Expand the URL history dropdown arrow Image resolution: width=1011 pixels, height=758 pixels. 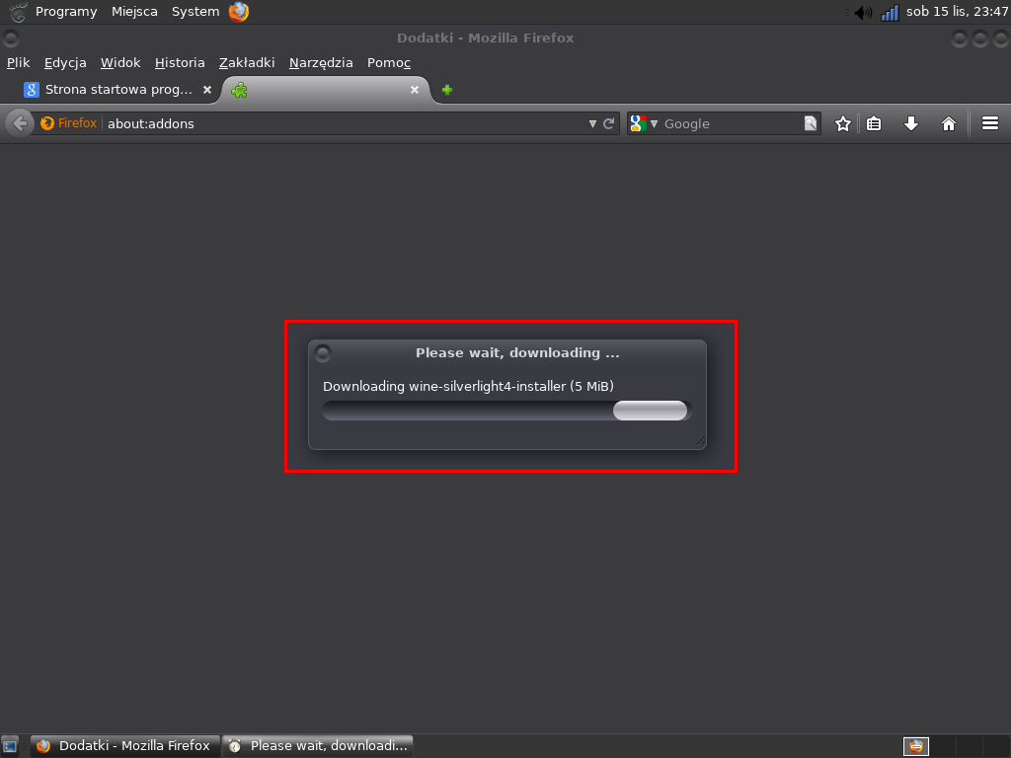(x=592, y=123)
